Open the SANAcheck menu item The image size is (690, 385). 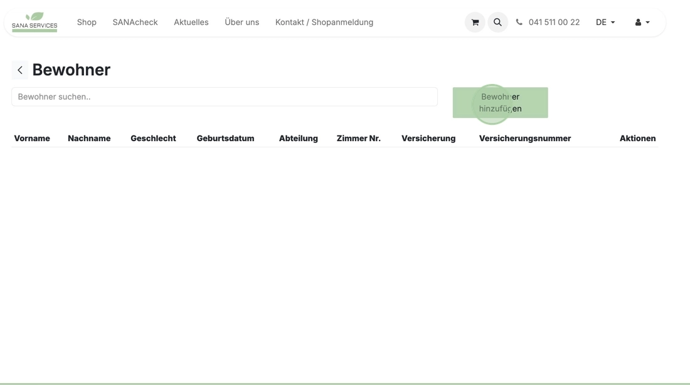click(x=135, y=23)
